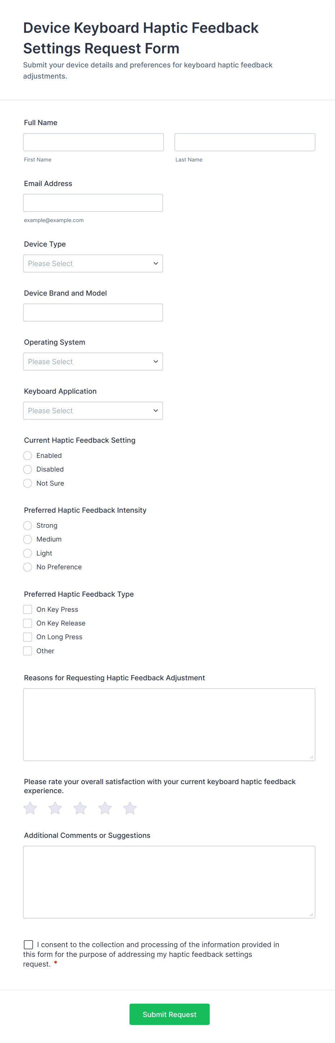This screenshot has height=1043, width=335.
Task: Click the Additional Comments text area
Action: point(169,882)
